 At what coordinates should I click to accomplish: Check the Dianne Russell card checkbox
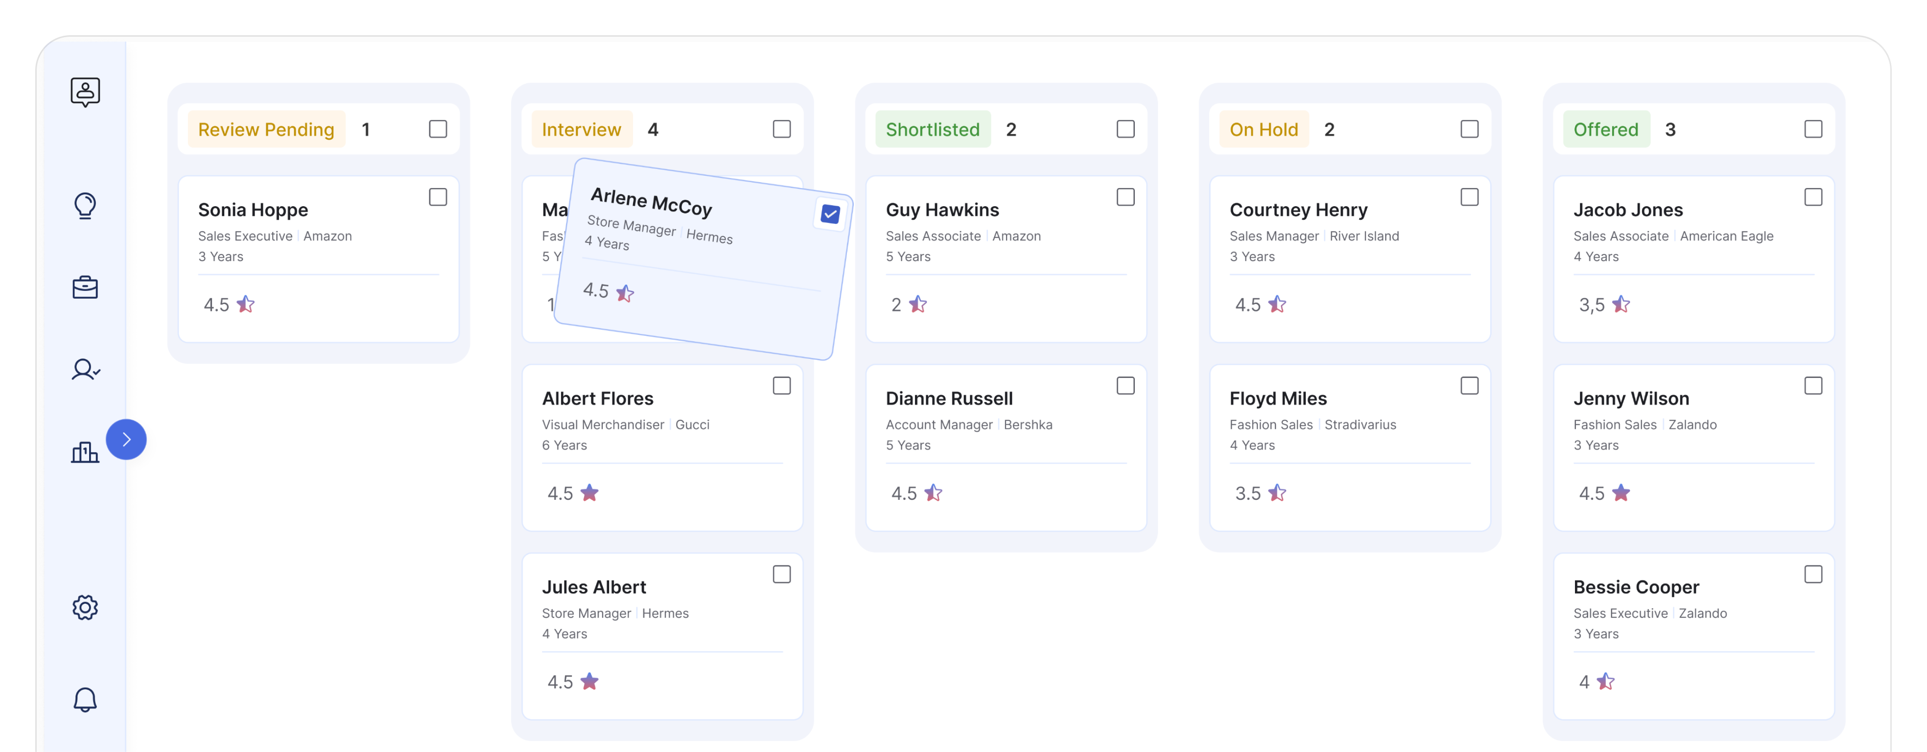(x=1126, y=386)
